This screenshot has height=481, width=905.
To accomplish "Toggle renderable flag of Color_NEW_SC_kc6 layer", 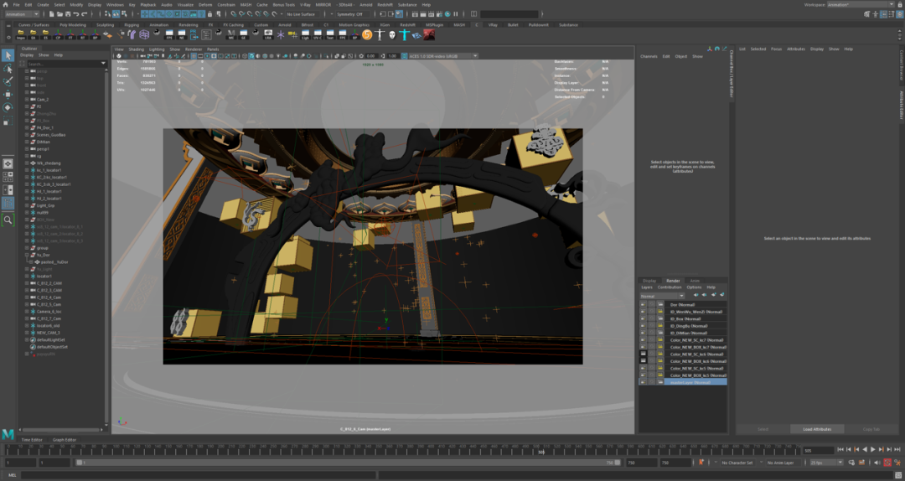I will point(643,354).
